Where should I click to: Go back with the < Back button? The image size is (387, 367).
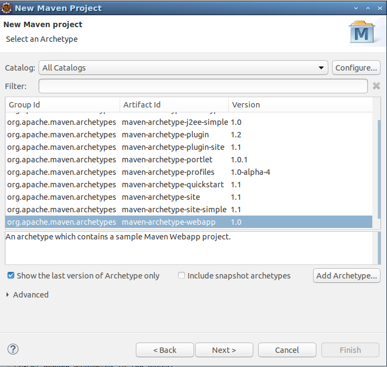click(165, 350)
